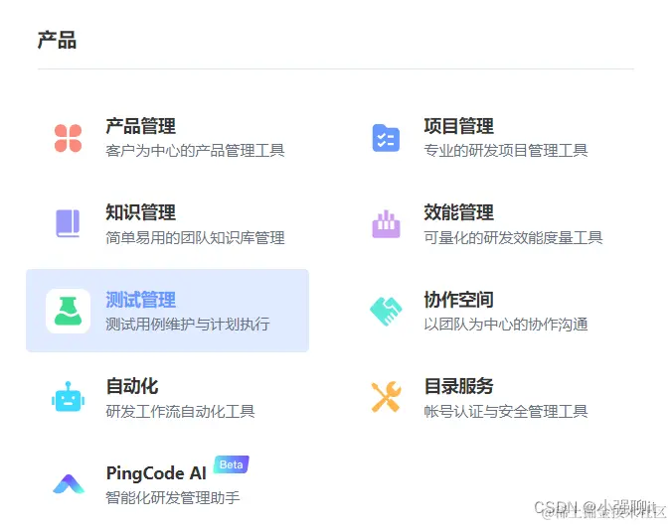Screen dimensions: 672x525
Task: Select the highlighted 测试管理 title
Action: (x=140, y=300)
